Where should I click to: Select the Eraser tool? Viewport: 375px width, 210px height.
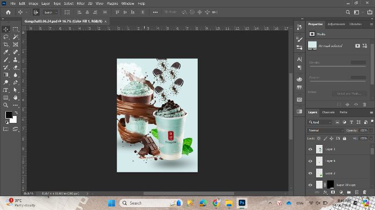(x=16, y=67)
